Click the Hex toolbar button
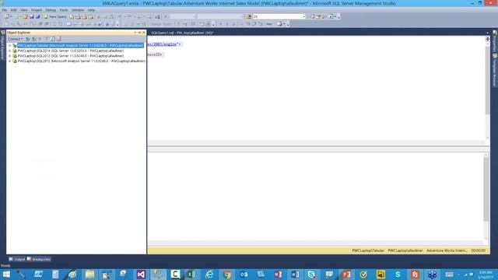Viewport: 498px width, 280px height. [269, 24]
